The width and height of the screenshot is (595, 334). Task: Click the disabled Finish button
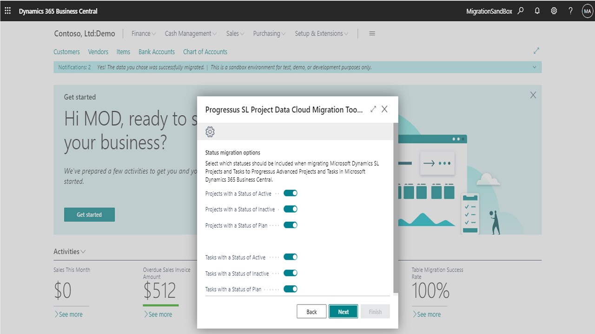375,312
